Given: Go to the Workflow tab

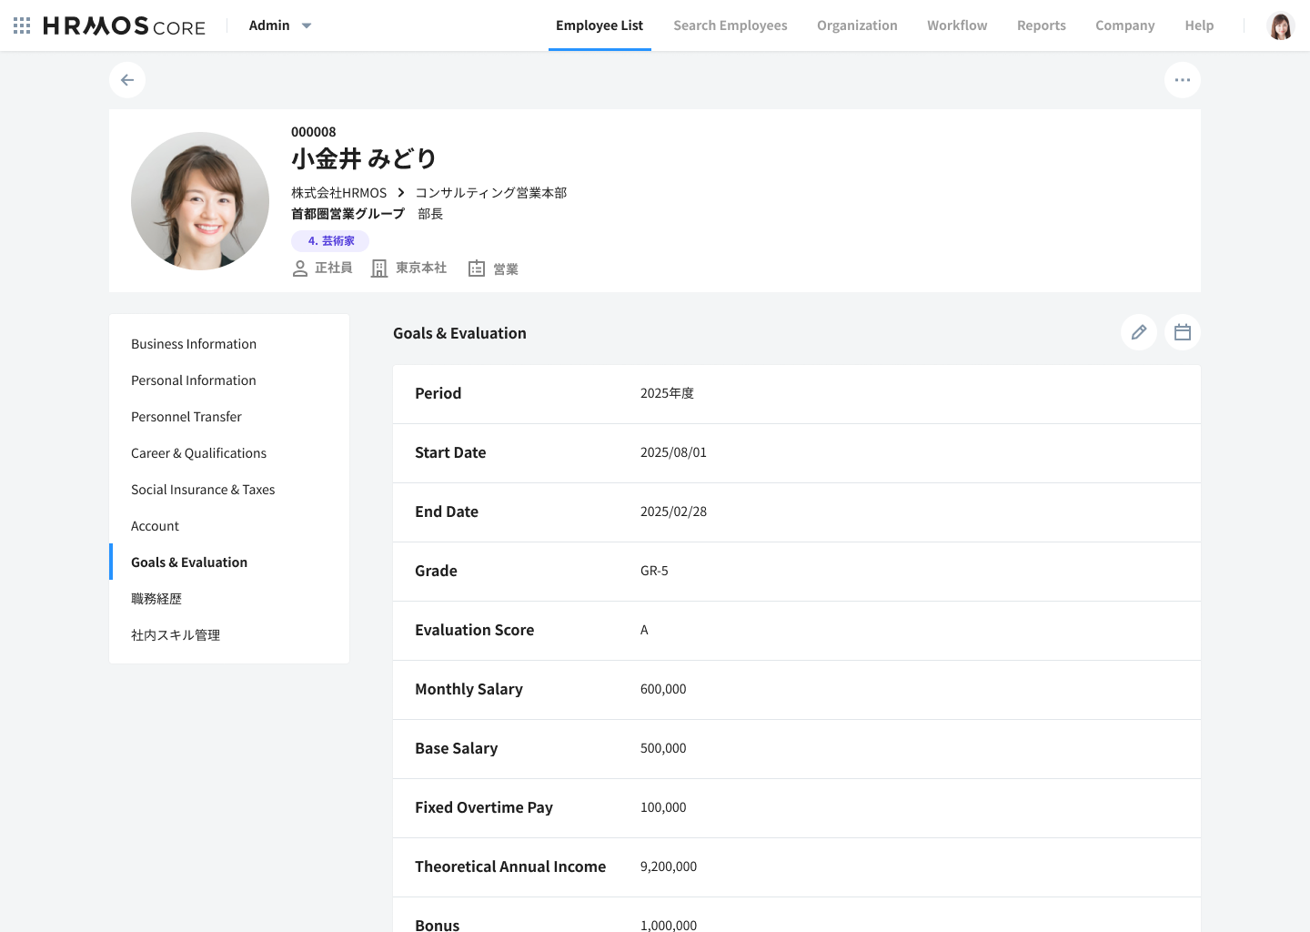Looking at the screenshot, I should [x=956, y=25].
